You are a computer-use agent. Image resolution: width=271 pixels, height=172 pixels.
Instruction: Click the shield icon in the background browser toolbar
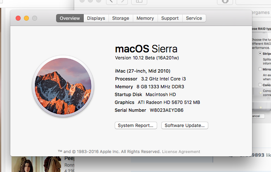225,1
